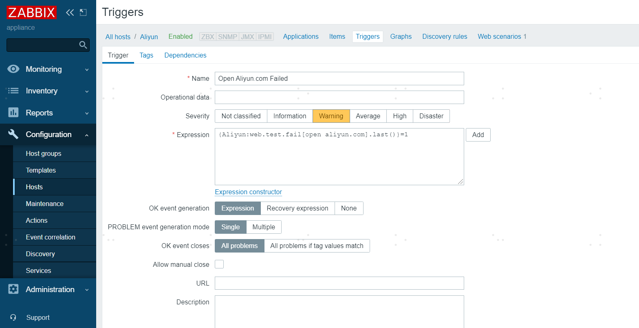Image resolution: width=639 pixels, height=328 pixels.
Task: Set severity to High
Action: (x=400, y=116)
